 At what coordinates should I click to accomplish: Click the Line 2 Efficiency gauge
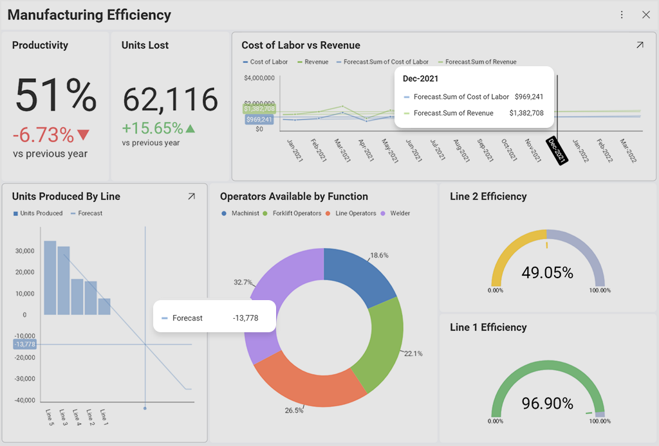pos(547,263)
